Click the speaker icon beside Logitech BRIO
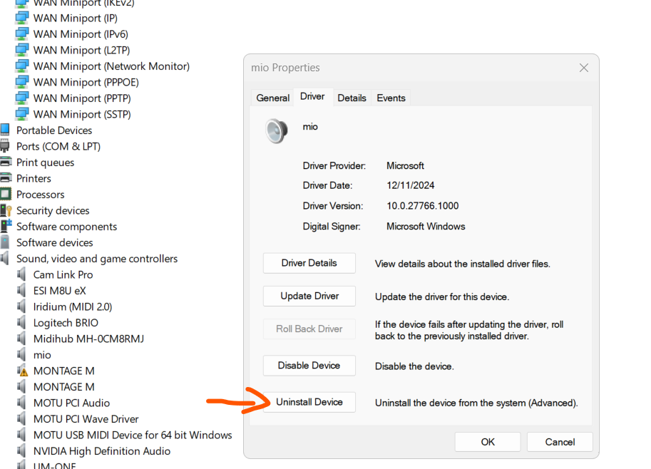651x469 pixels. [x=22, y=323]
